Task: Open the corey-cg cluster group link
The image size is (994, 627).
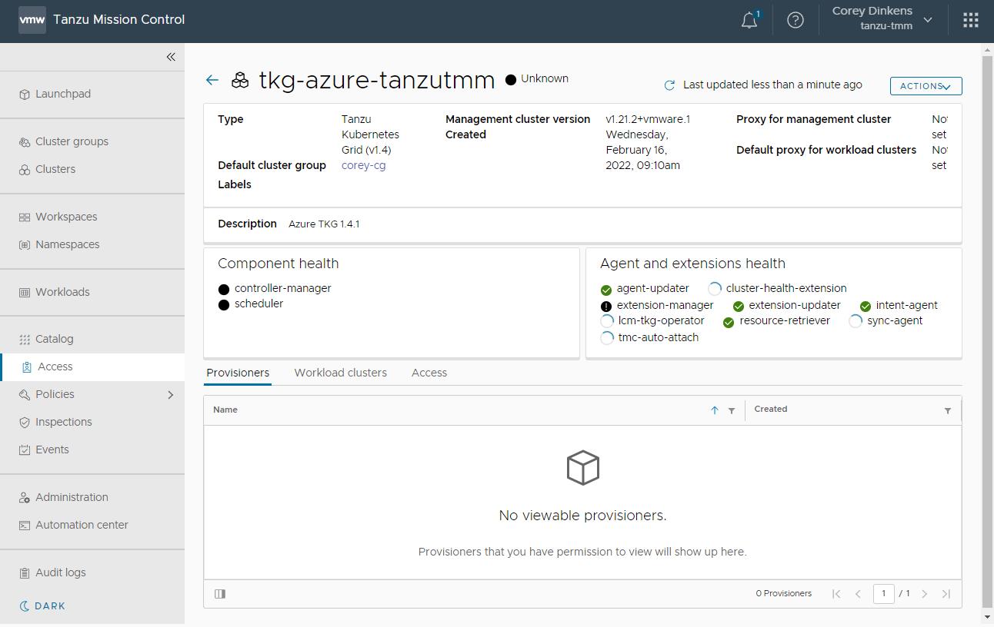Action: click(364, 165)
